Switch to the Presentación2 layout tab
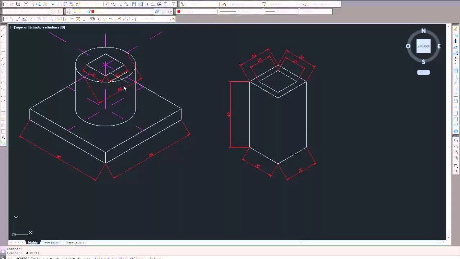This screenshot has width=460, height=259. 75,242
